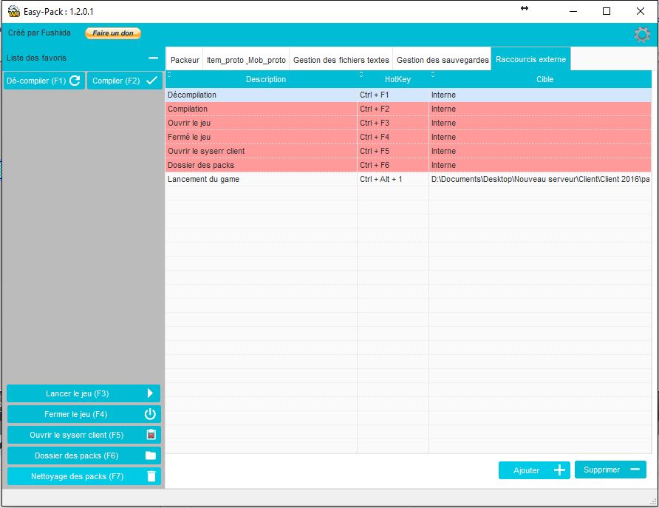
Task: Click the Supprimer label text
Action: coord(601,470)
